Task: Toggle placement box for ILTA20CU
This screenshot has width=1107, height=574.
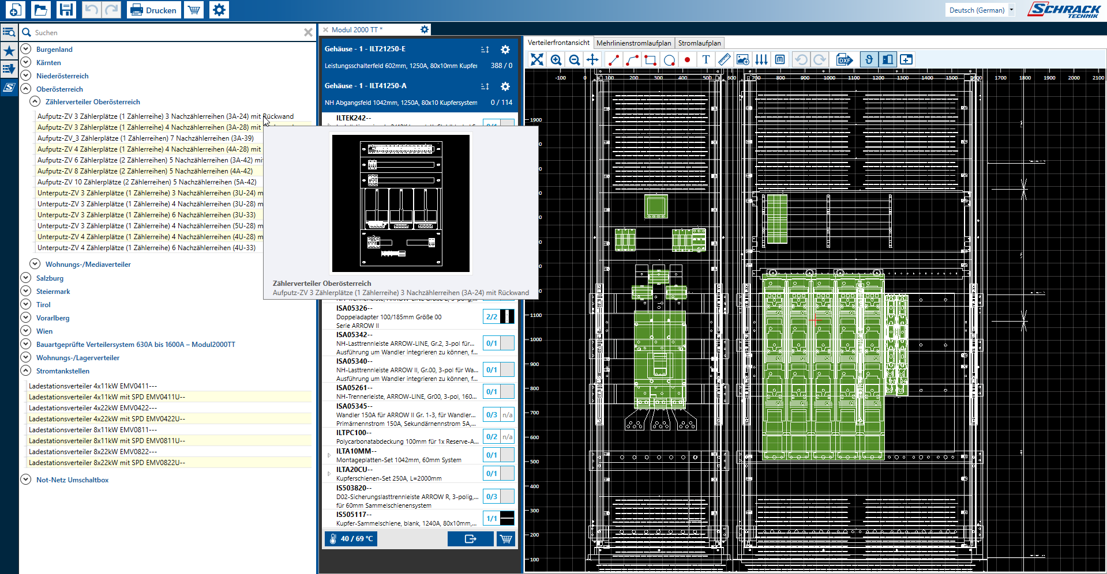Action: [x=507, y=474]
